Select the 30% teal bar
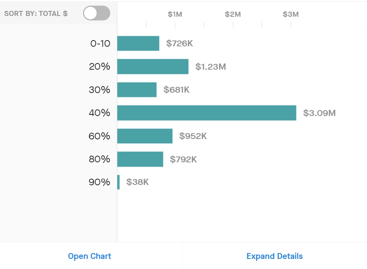 click(x=137, y=90)
